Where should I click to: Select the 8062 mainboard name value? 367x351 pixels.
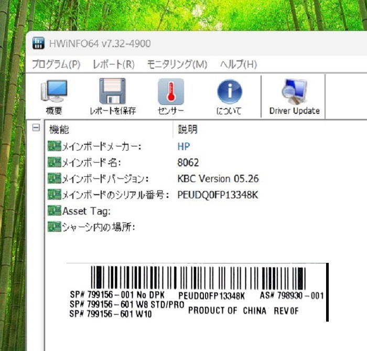188,163
